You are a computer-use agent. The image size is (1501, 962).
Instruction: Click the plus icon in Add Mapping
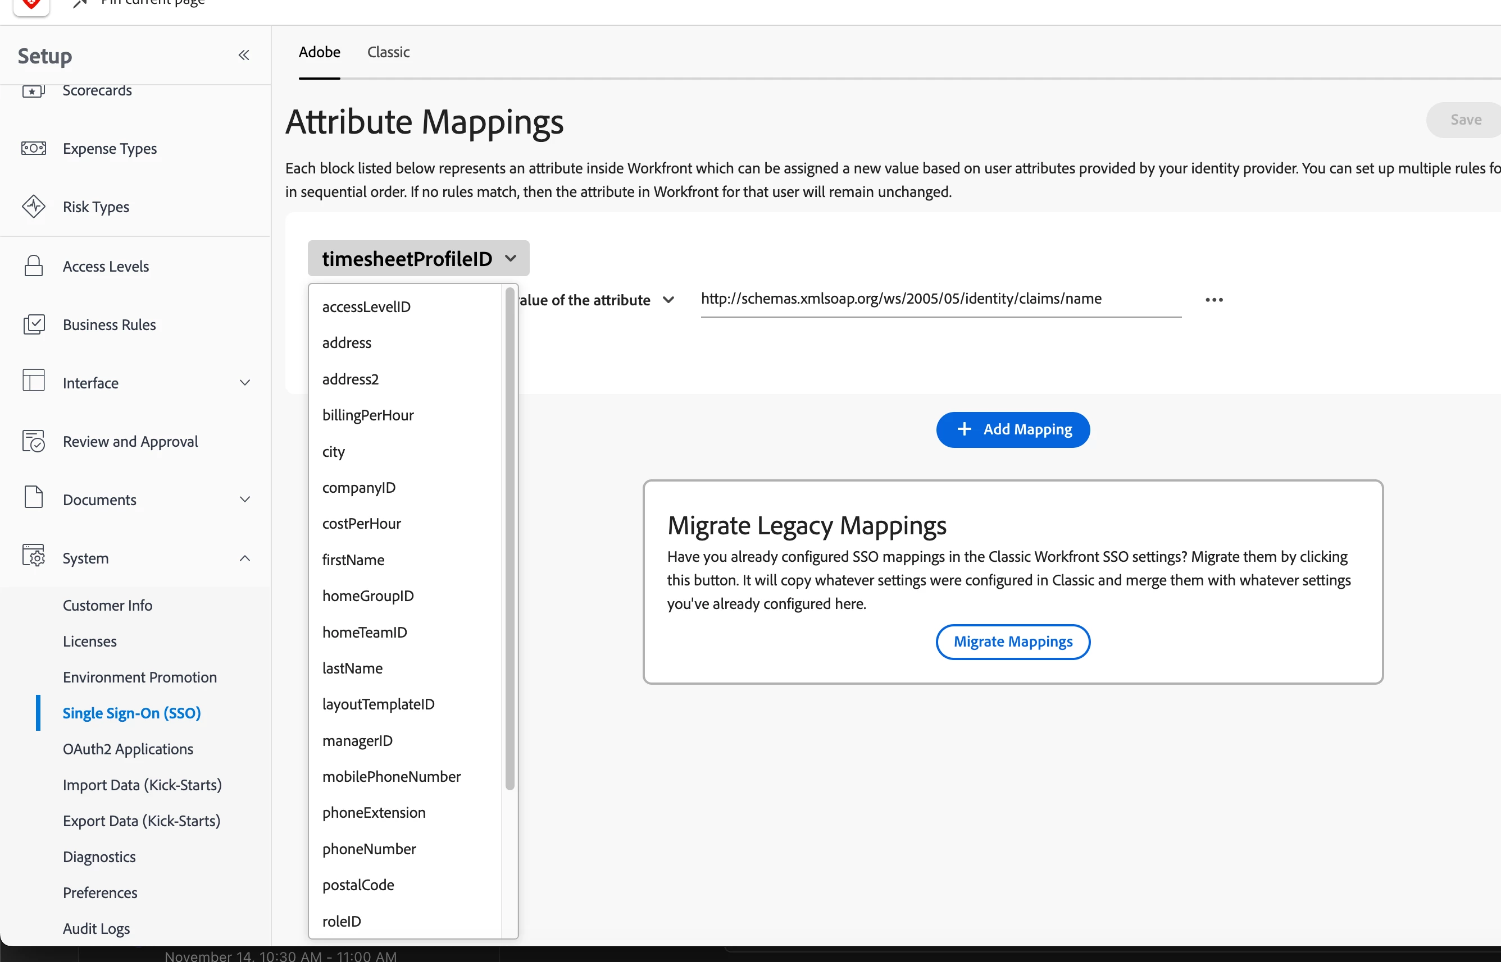pyautogui.click(x=964, y=429)
